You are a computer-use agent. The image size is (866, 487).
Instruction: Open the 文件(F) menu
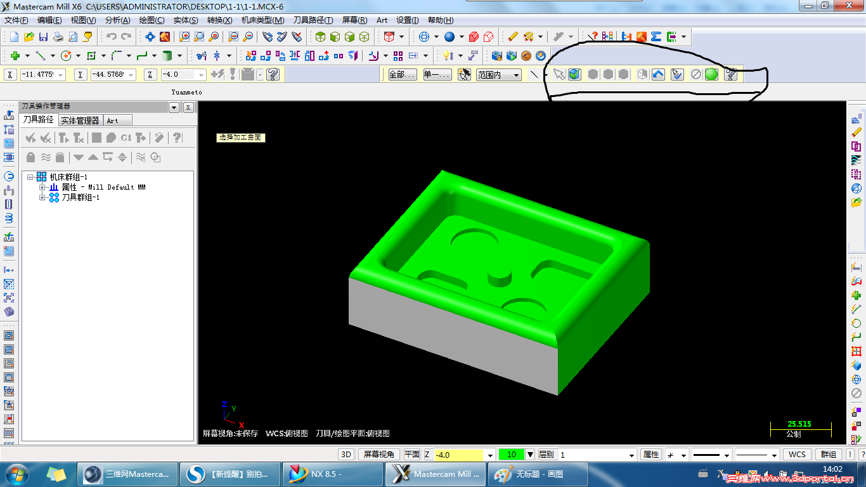pos(16,20)
